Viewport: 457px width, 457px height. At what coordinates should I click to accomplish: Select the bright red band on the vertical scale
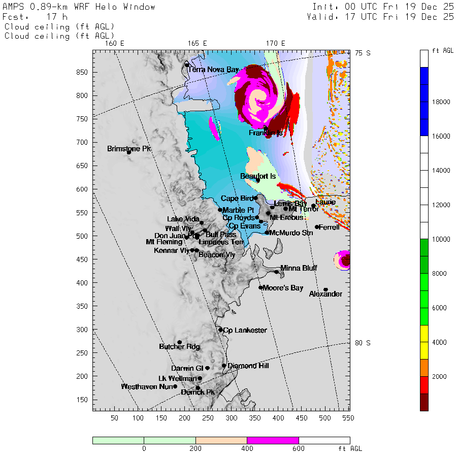tap(424, 385)
